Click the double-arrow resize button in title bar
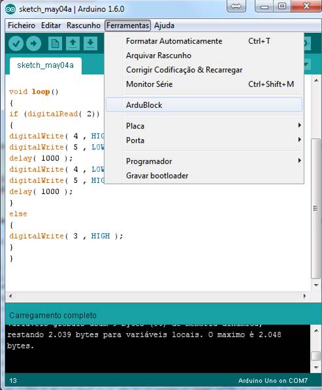The width and height of the screenshot is (322, 390). [x=236, y=6]
